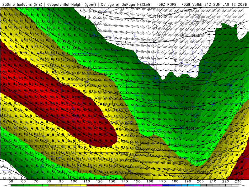Click the color bar scale value 130

(x=112, y=181)
